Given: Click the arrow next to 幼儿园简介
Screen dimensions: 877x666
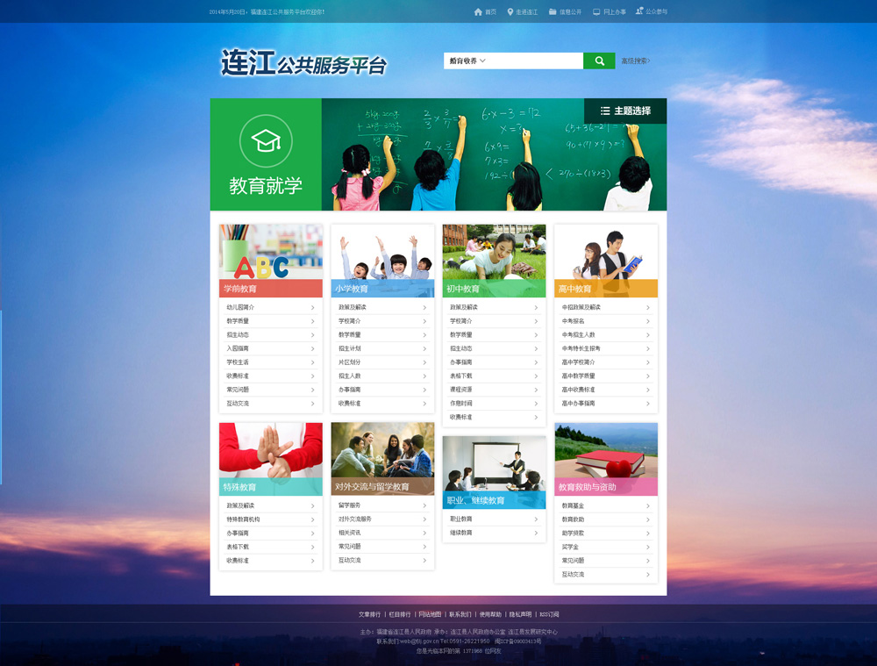Looking at the screenshot, I should coord(312,308).
